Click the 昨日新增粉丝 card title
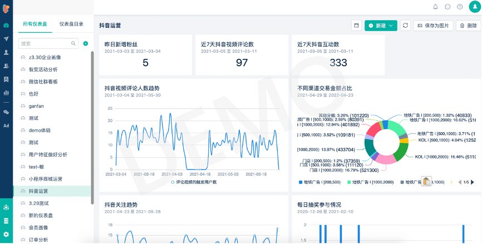The image size is (482, 244). tap(121, 44)
